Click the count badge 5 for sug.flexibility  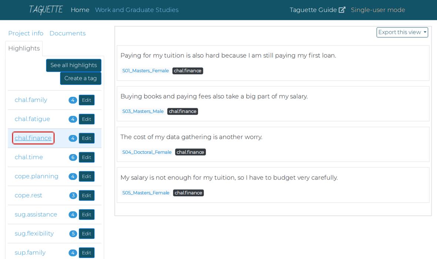tap(73, 234)
